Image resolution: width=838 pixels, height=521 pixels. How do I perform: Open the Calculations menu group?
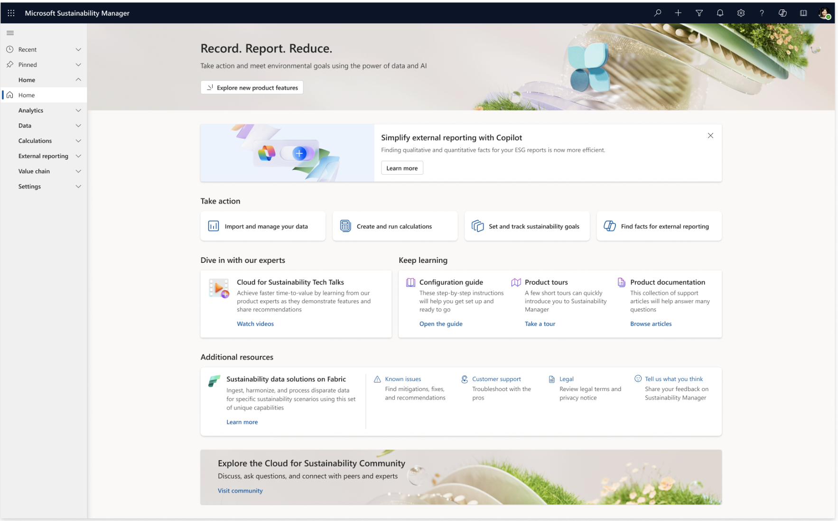pos(44,140)
